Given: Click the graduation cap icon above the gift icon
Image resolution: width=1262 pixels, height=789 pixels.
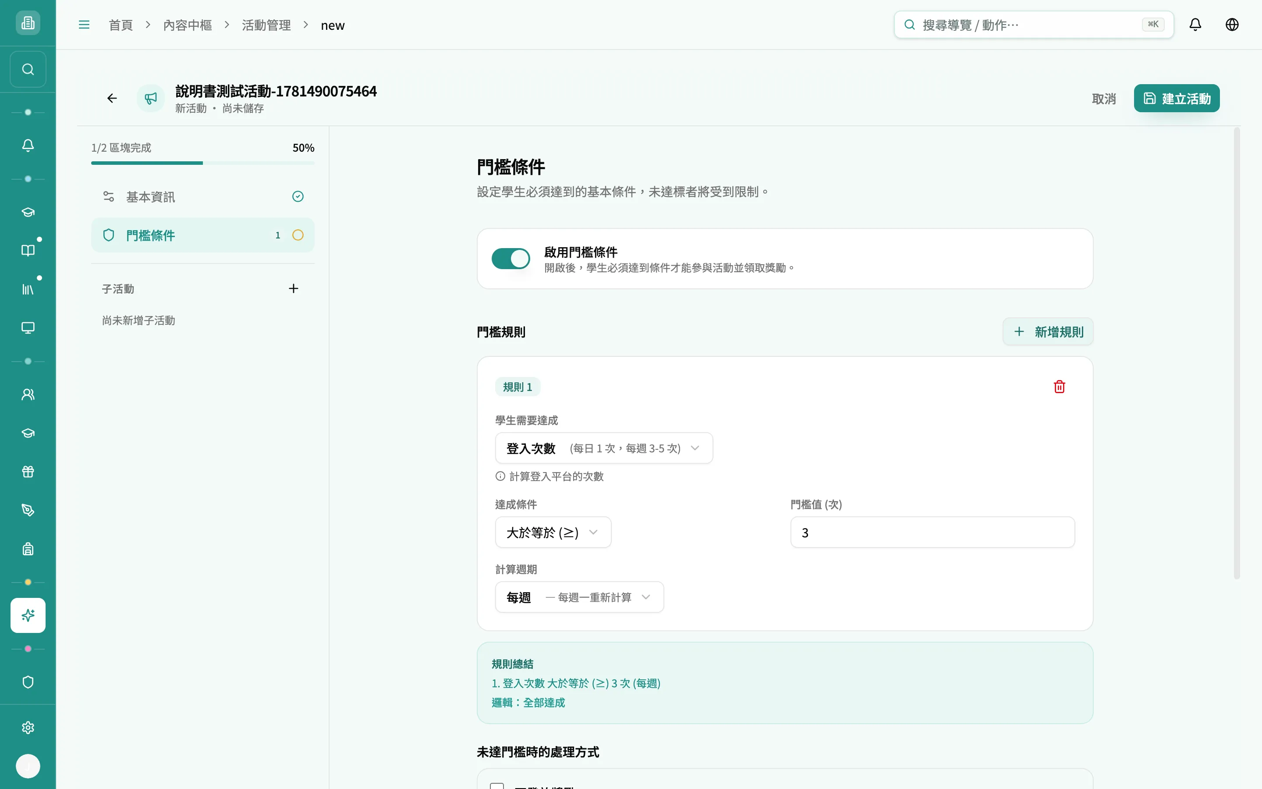Looking at the screenshot, I should [x=28, y=433].
